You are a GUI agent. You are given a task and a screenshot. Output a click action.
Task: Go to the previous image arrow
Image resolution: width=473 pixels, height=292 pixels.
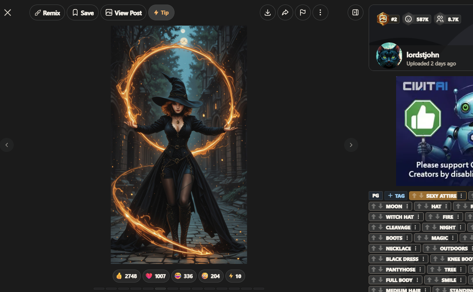(7, 145)
